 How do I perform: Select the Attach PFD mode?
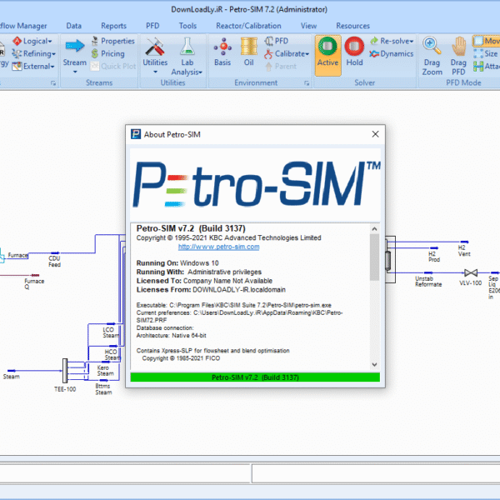coord(487,67)
